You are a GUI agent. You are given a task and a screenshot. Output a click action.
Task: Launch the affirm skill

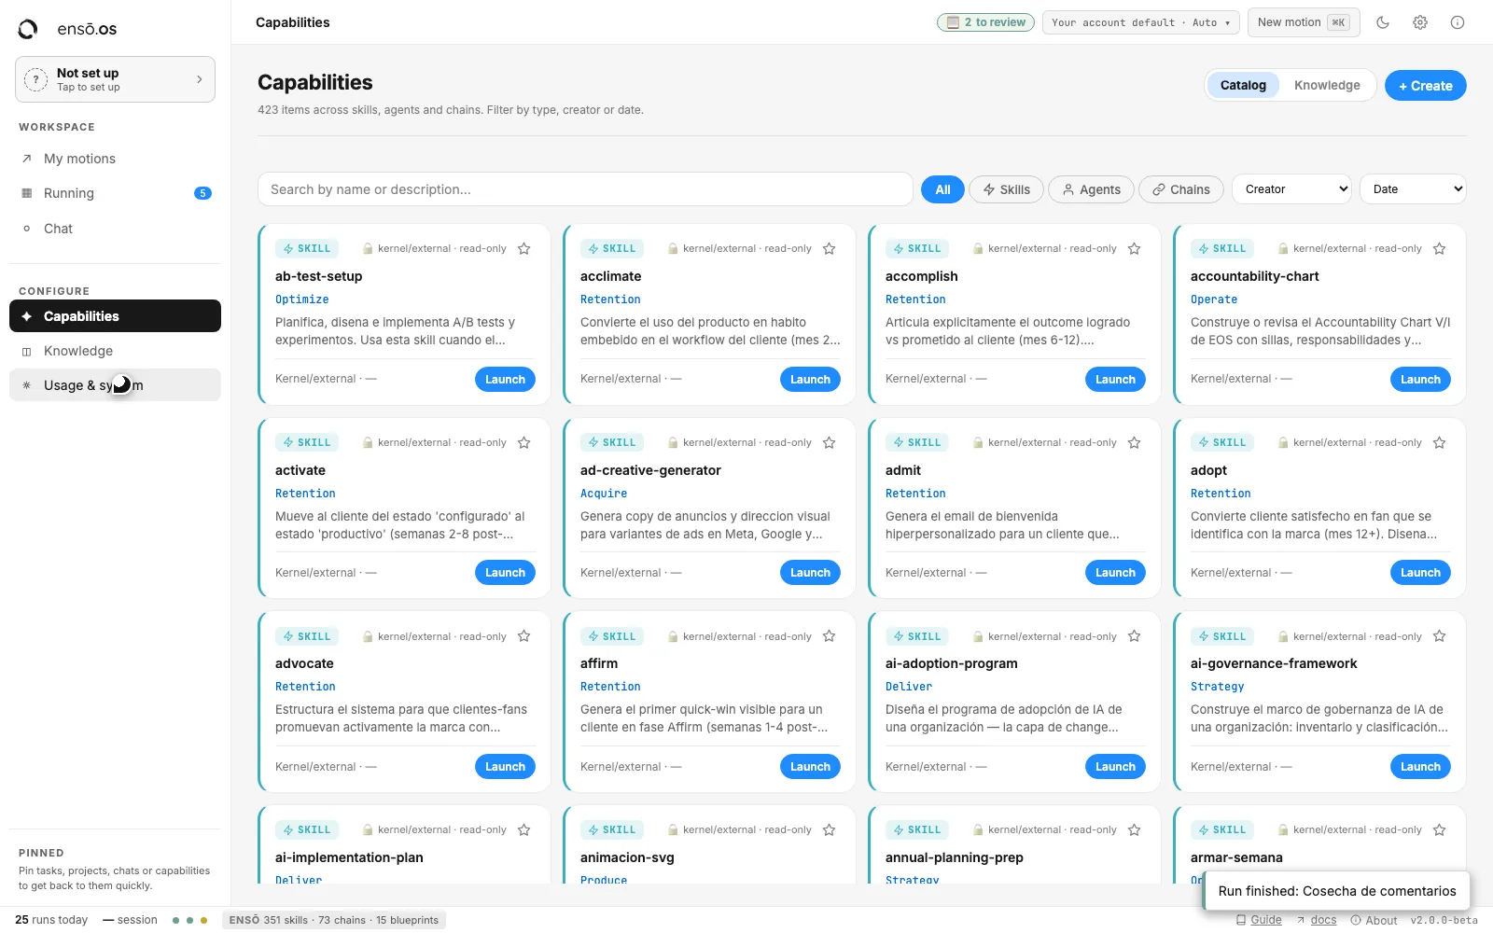coord(810,767)
